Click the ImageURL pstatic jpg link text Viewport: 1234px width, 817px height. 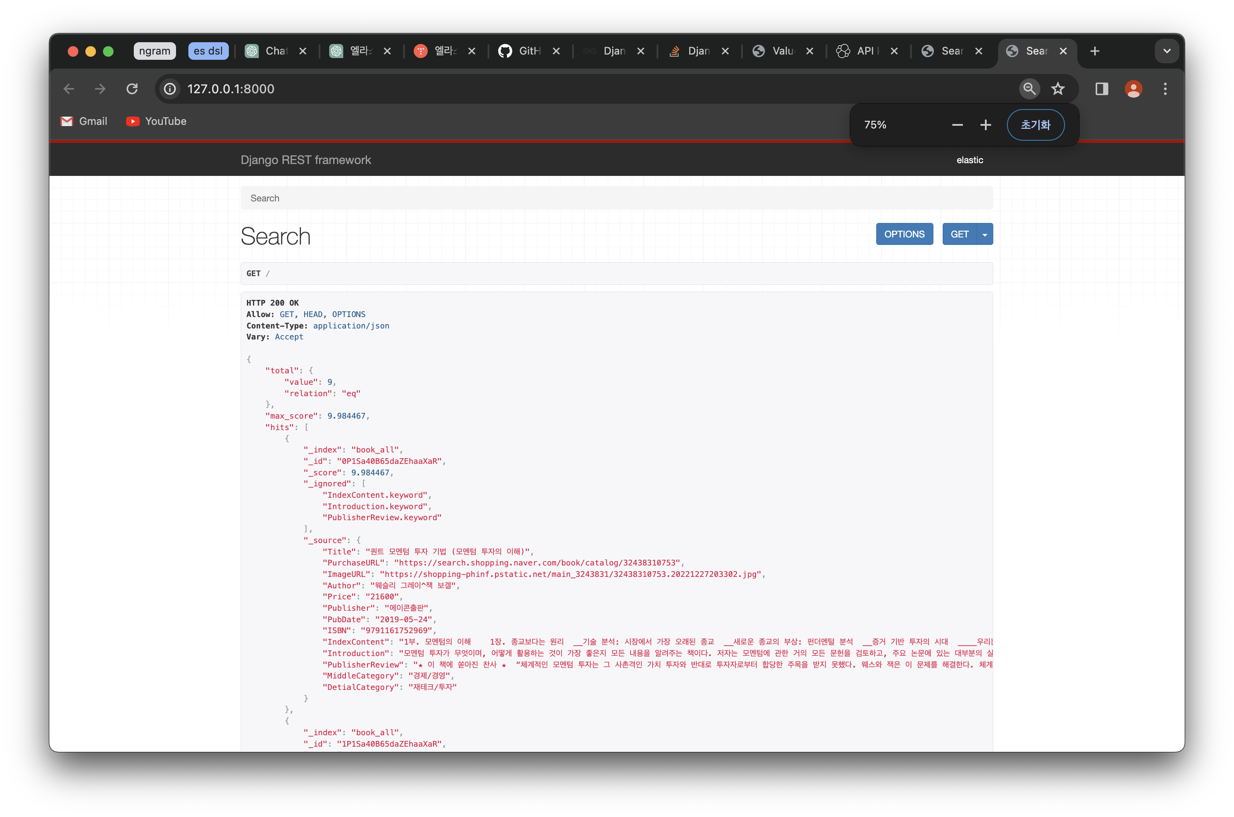coord(571,574)
